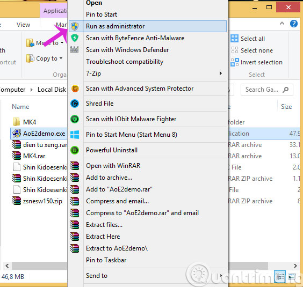The height and width of the screenshot is (287, 303).
Task: Click Select all in ribbon
Action: tap(248, 39)
